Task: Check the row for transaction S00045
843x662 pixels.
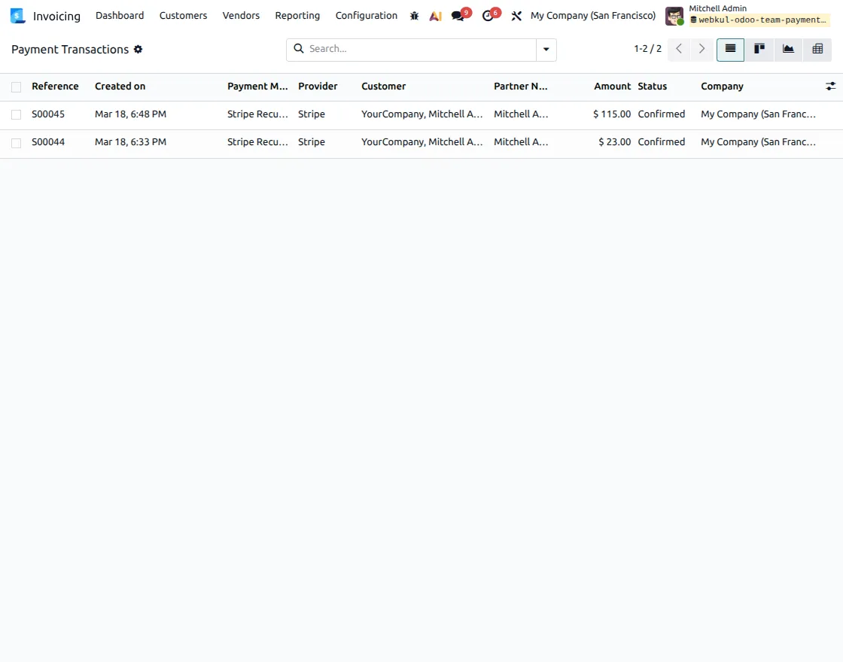Action: pyautogui.click(x=16, y=114)
